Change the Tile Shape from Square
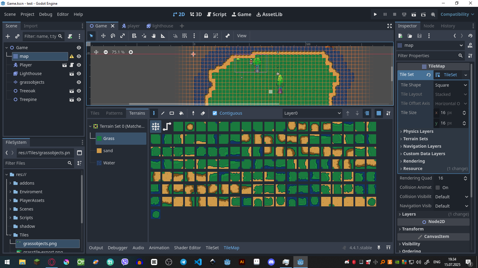 click(451, 85)
